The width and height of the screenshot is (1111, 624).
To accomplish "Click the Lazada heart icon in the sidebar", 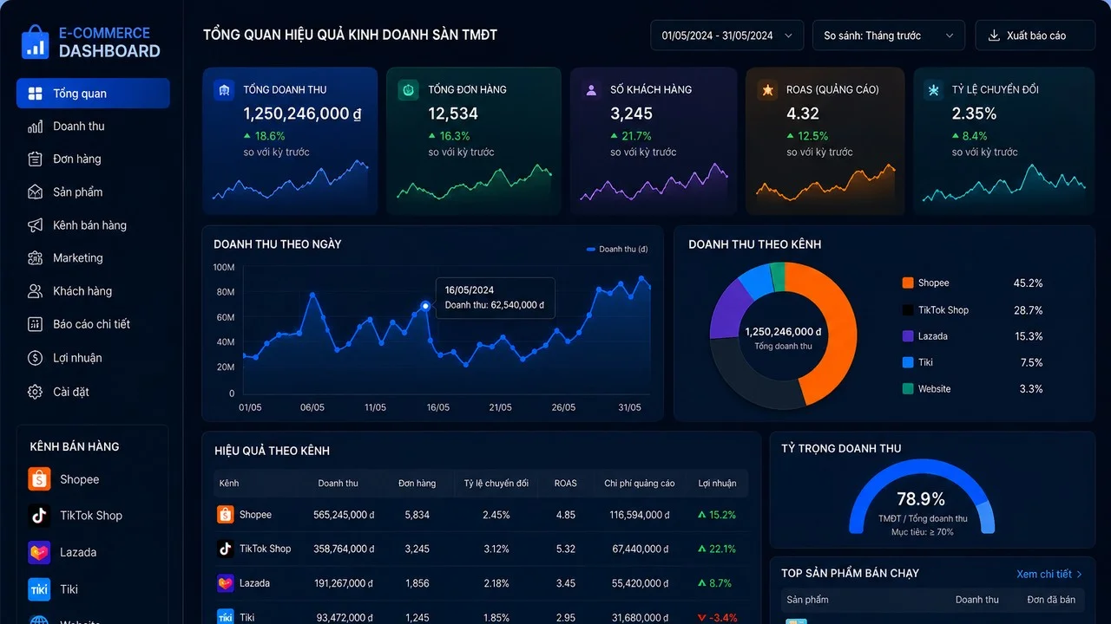I will (x=39, y=552).
